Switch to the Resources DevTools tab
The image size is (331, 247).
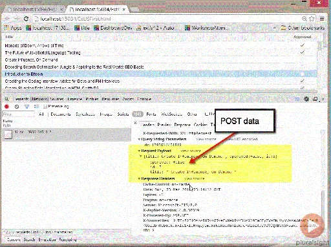click(x=111, y=99)
